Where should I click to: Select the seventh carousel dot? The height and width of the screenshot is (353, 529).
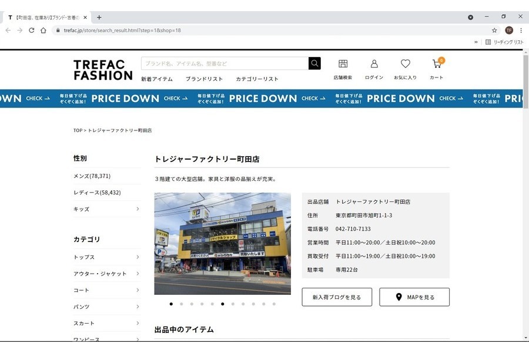point(233,304)
